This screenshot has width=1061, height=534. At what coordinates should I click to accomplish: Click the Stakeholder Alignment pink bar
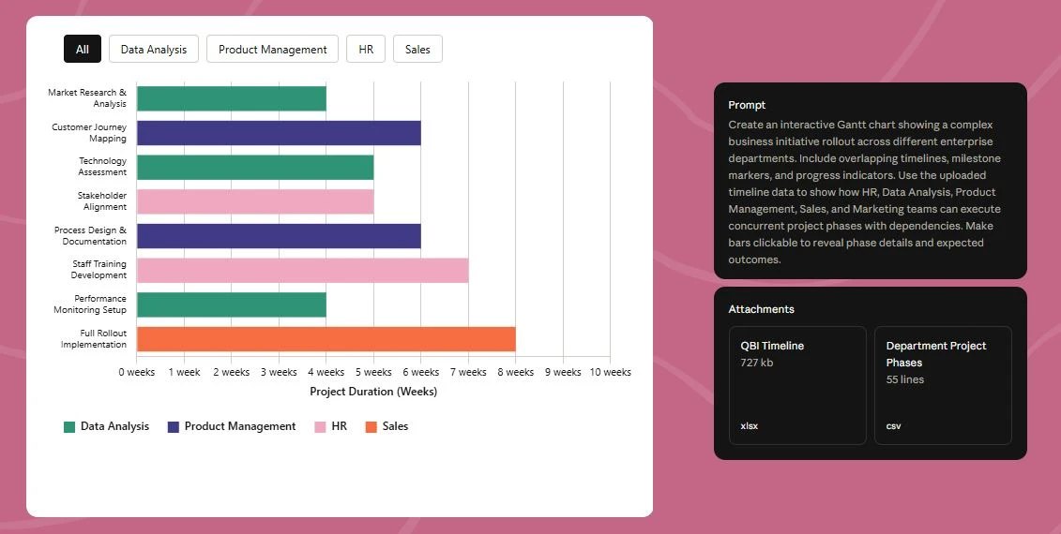coord(255,201)
